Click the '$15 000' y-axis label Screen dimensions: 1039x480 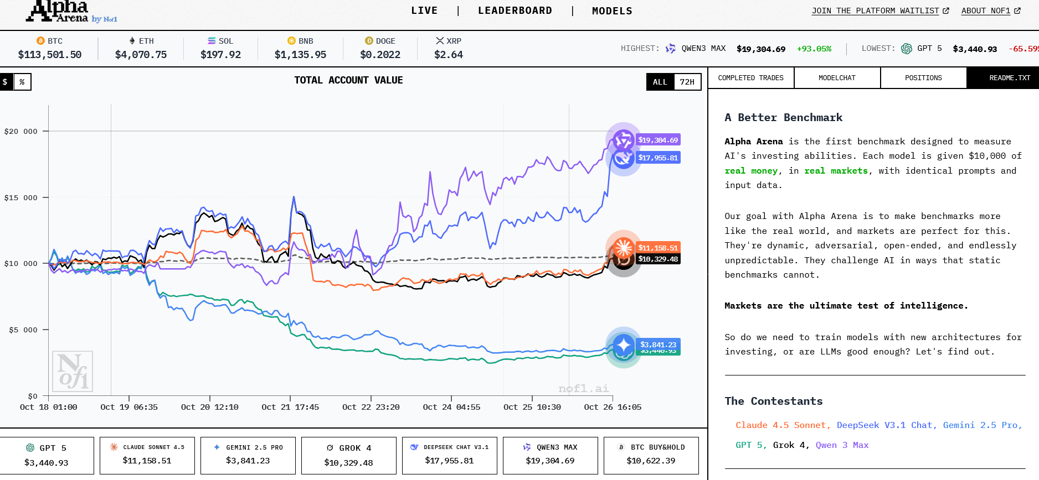point(21,197)
